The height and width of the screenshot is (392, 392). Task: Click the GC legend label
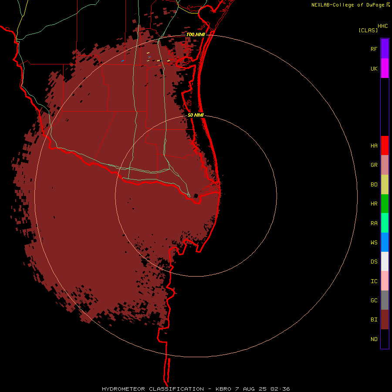(x=374, y=300)
